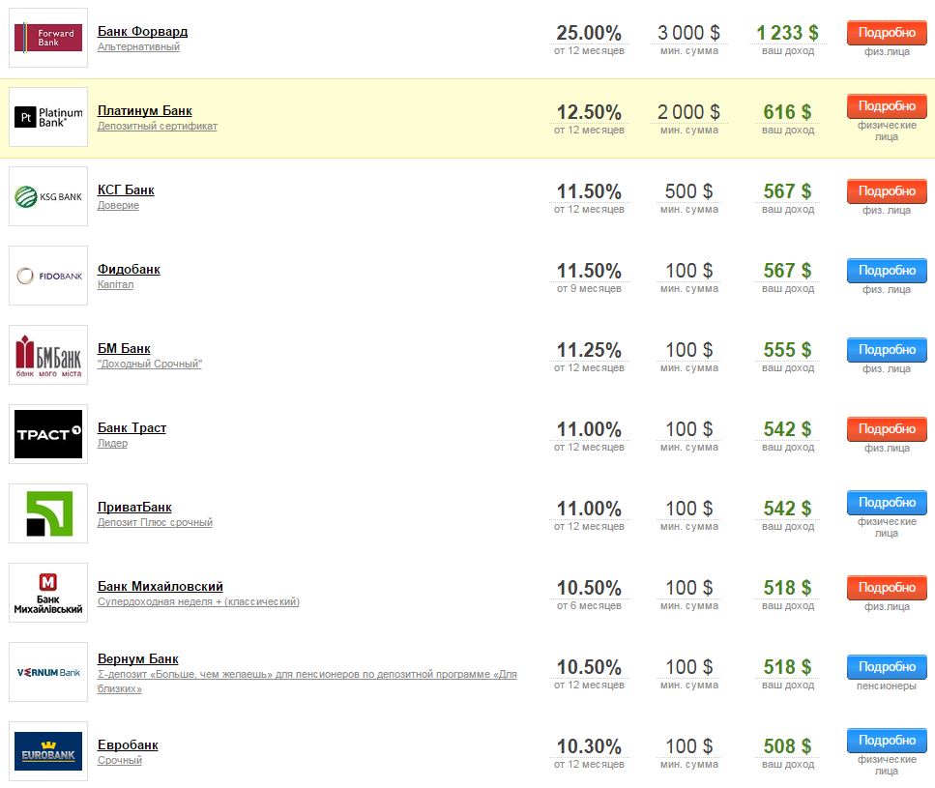Click the Forward Bank logo
Viewport: 935px width, 788px height.
coord(48,38)
